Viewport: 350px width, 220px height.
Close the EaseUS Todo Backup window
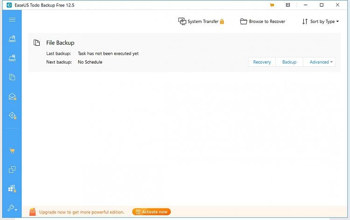337,5
